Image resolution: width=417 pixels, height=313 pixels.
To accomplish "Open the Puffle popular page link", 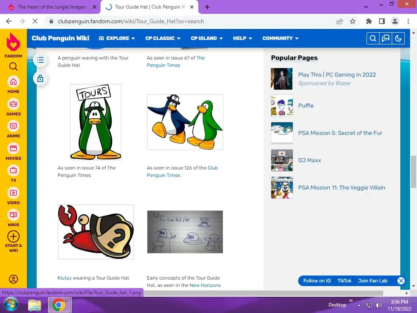I will point(306,106).
